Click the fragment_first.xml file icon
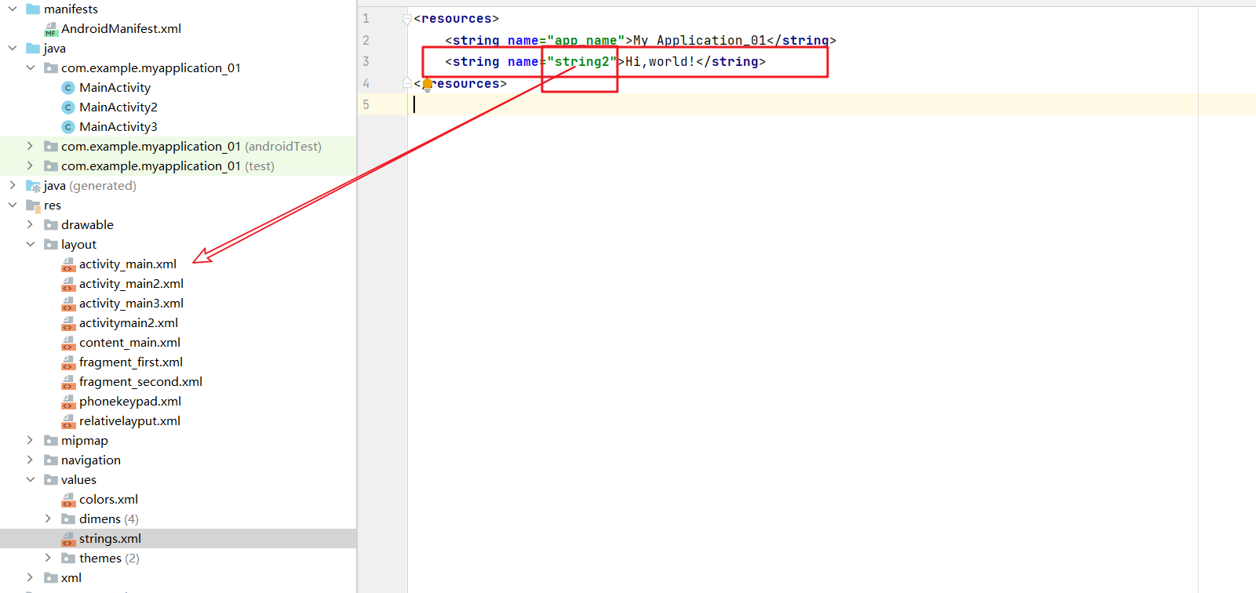1256x593 pixels. (68, 362)
